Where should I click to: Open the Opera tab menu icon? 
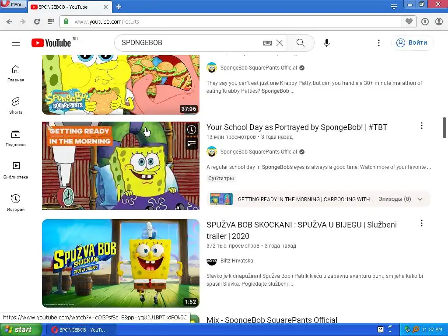394,7
